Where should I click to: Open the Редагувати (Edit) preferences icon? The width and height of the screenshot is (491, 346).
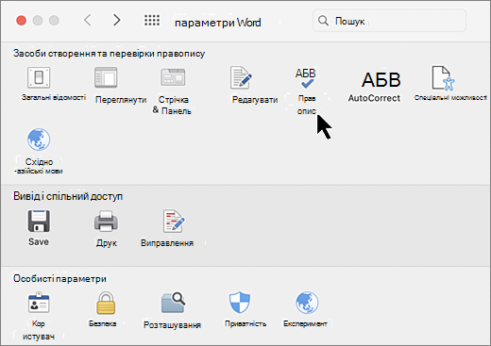pos(241,77)
